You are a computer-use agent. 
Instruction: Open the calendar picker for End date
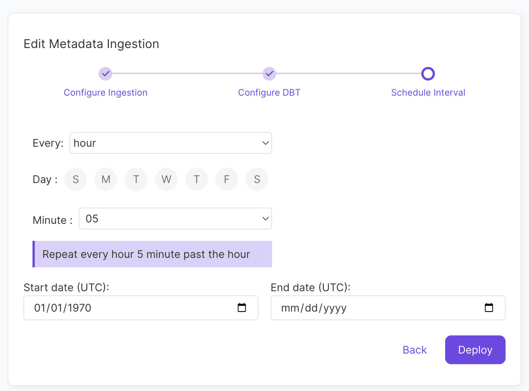[x=489, y=308]
